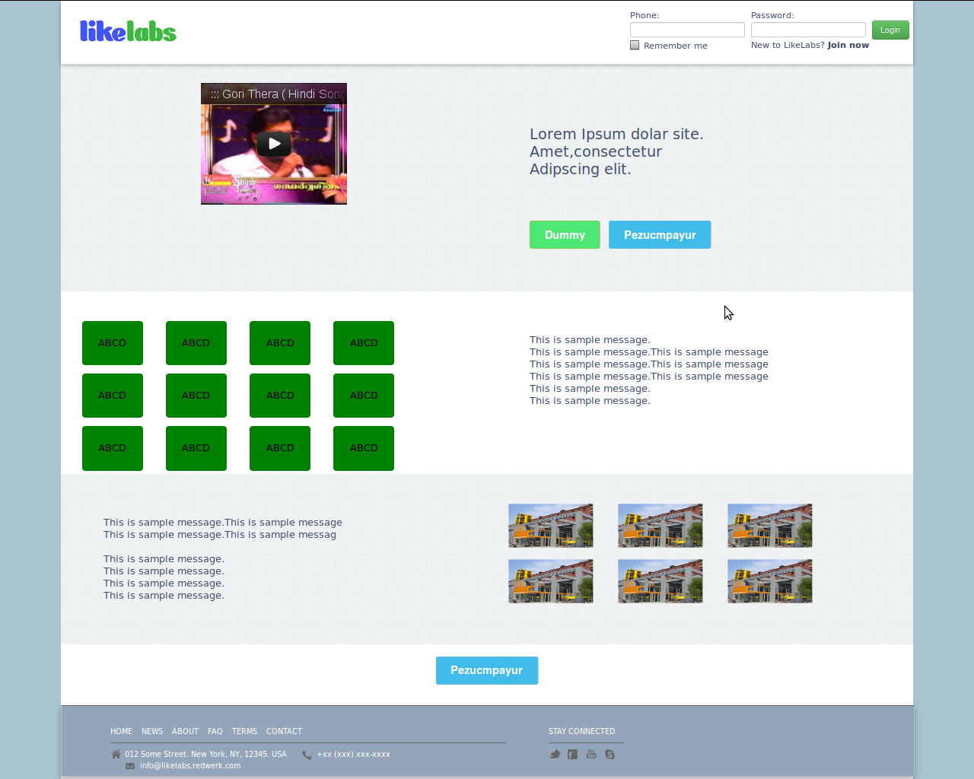This screenshot has width=974, height=779.
Task: Click the home address icon
Action: pyautogui.click(x=116, y=755)
